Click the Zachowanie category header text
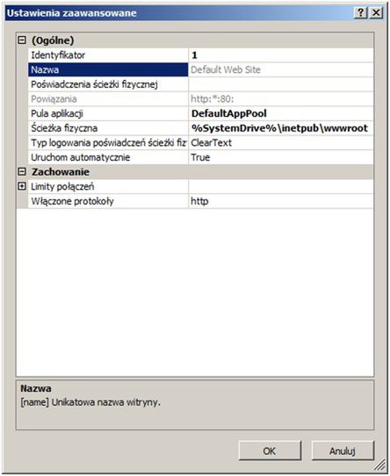Image resolution: width=390 pixels, height=476 pixels. tap(61, 172)
